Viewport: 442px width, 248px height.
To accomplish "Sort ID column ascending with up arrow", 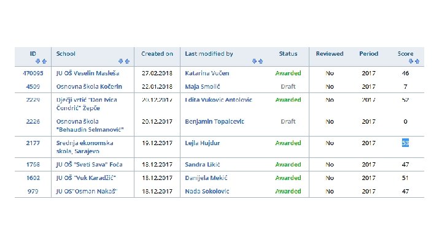I will pyautogui.click(x=42, y=61).
